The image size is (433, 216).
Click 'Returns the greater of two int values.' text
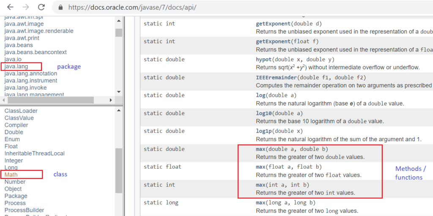[306, 193]
